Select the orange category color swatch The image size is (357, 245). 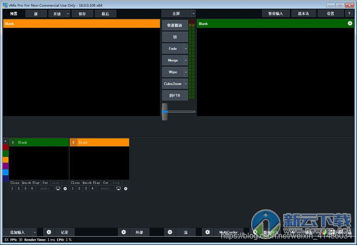click(x=6, y=160)
